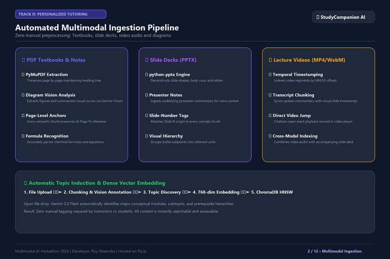Click pipeline step 5. ChromaDB HNSW
Screen dimensions: 390x259
pos(272,192)
